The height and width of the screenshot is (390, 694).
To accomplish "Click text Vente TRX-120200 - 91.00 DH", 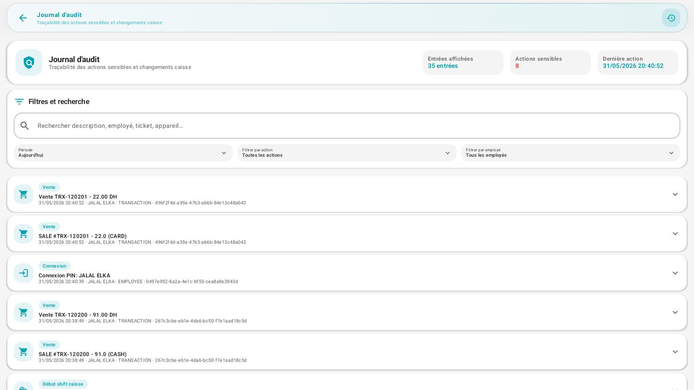I will [78, 315].
